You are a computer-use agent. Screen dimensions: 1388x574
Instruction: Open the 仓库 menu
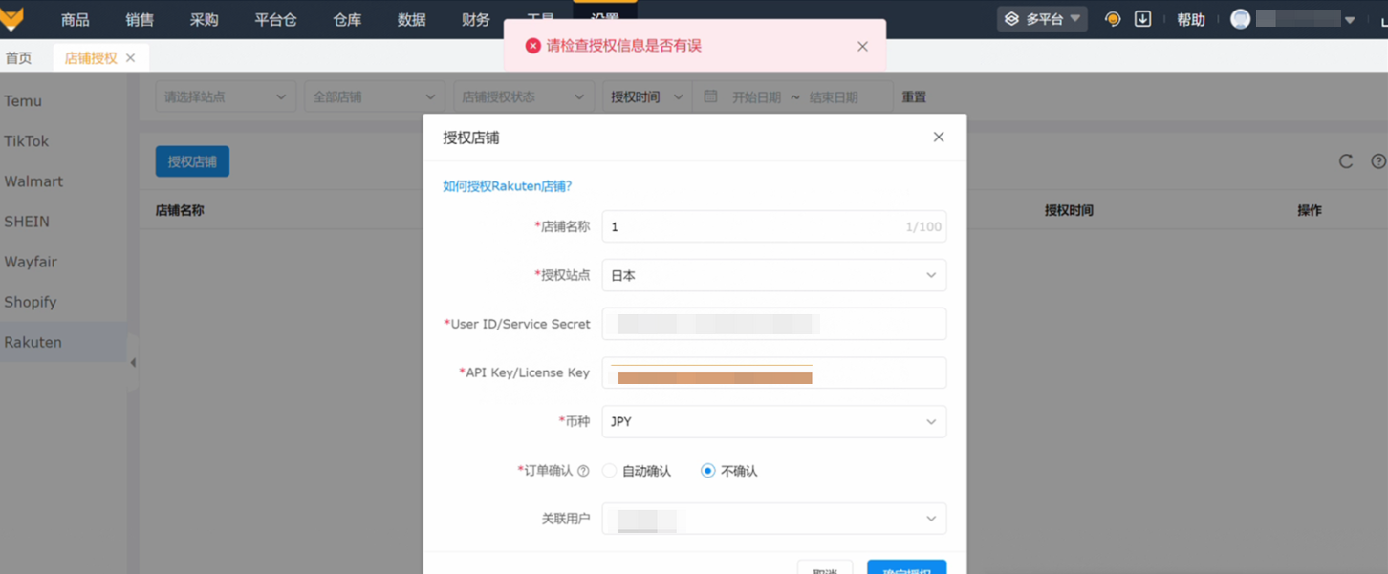(347, 19)
